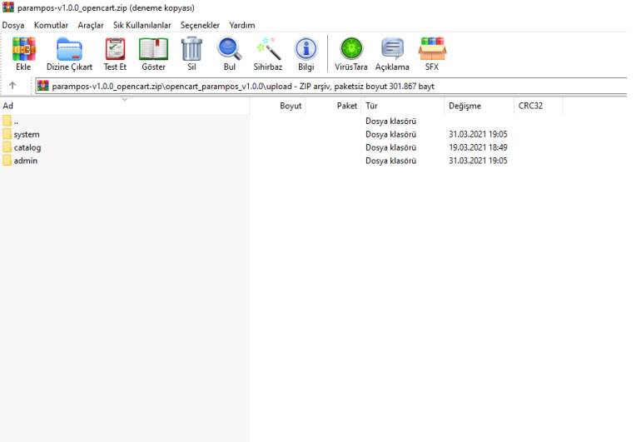The height and width of the screenshot is (442, 636).
Task: Launch the Sihirbaz wizard
Action: click(x=268, y=48)
